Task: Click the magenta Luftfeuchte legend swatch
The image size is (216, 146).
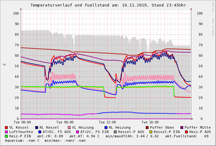Action: click(x=6, y=132)
